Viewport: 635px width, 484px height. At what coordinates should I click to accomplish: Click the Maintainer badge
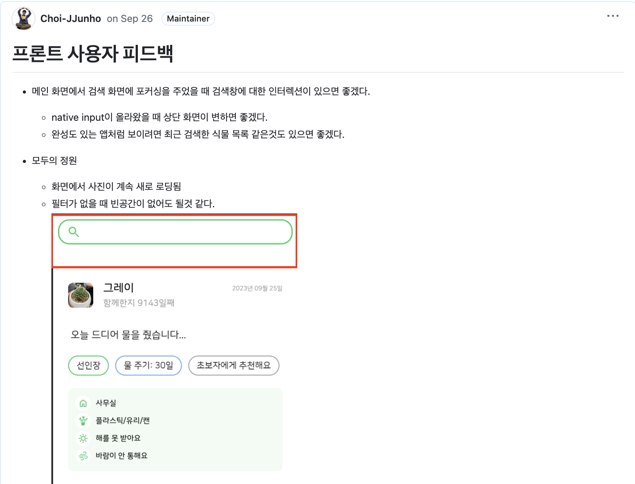coord(188,18)
